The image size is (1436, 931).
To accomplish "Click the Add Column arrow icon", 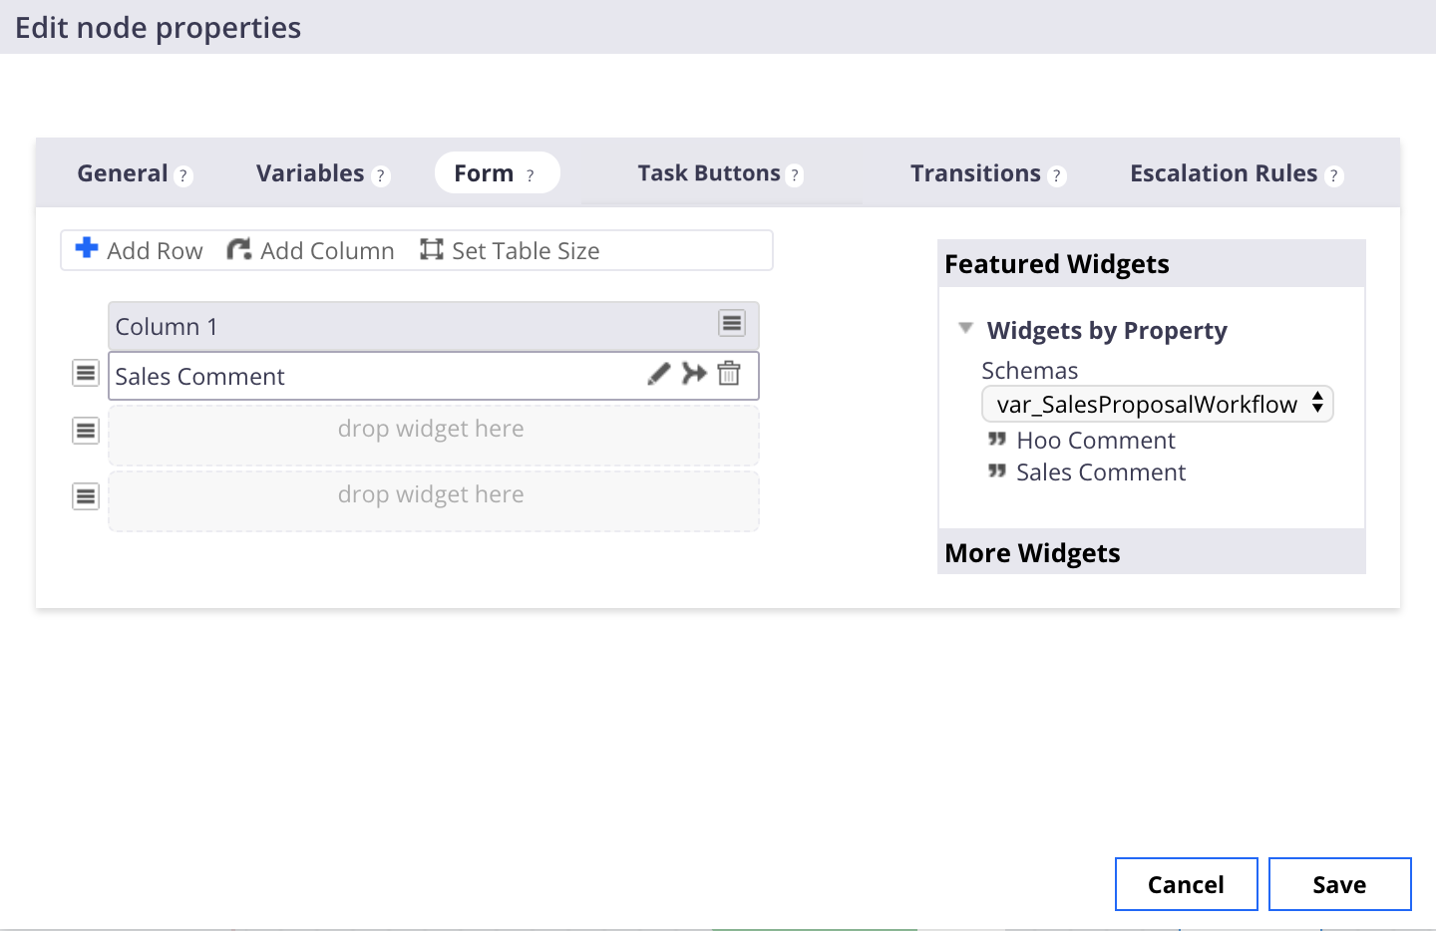I will tap(238, 249).
